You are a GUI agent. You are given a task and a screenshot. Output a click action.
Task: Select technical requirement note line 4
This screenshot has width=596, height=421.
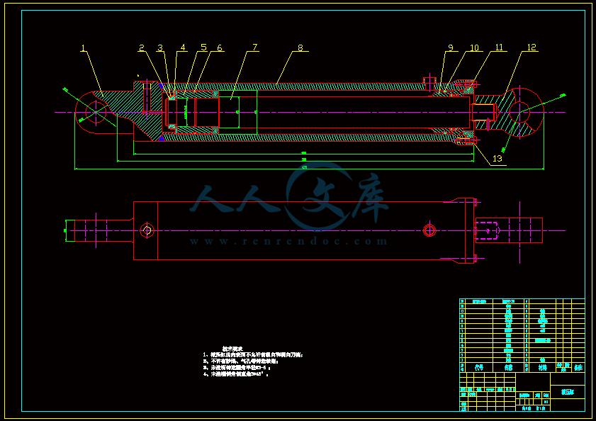[x=236, y=374]
